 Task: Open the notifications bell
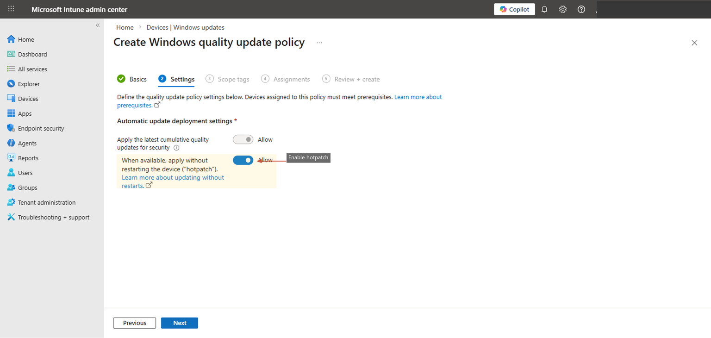[x=544, y=9]
